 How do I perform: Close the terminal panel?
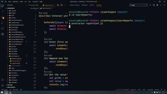coord(164,5)
